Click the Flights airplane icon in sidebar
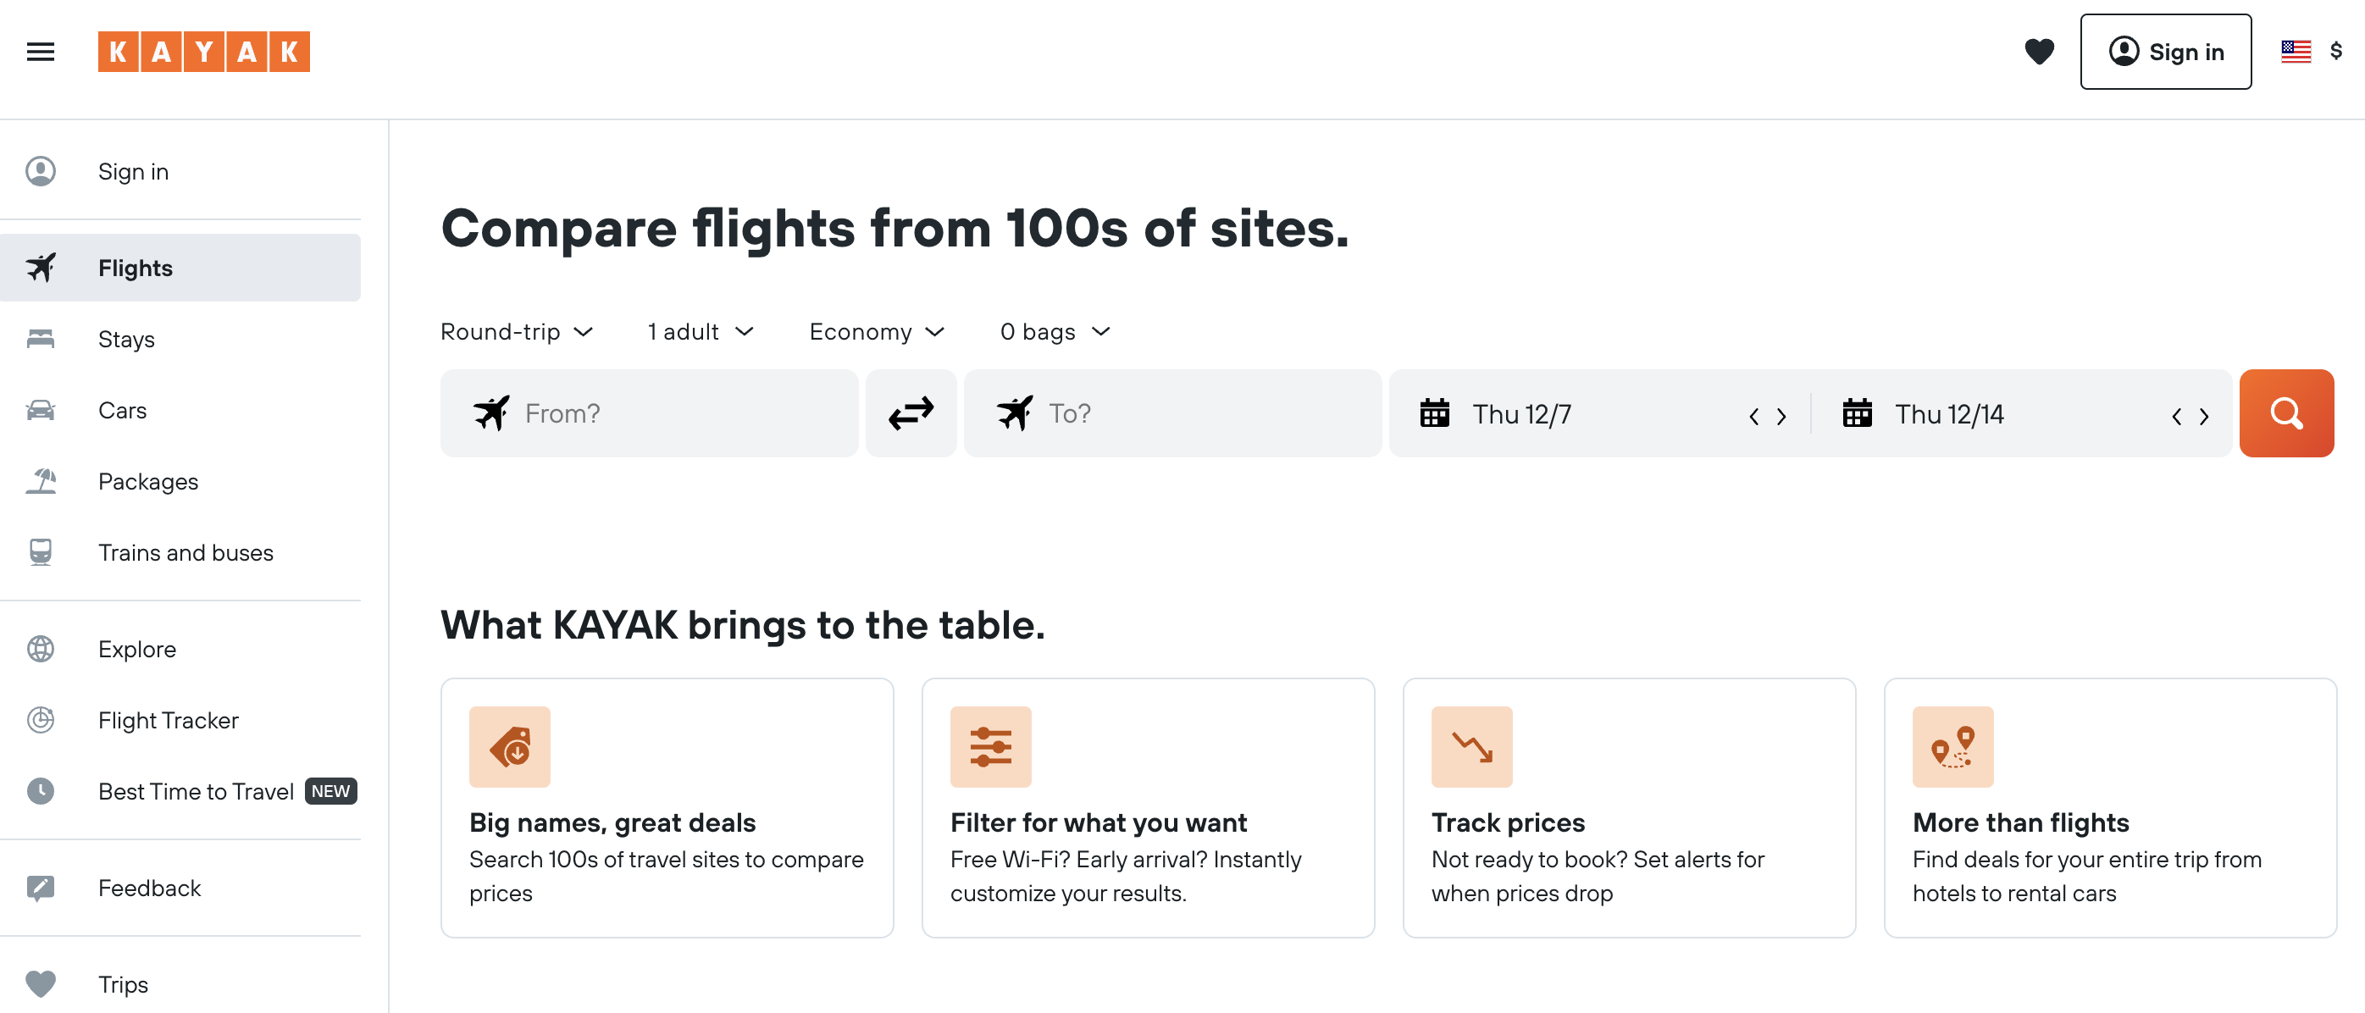 point(41,268)
